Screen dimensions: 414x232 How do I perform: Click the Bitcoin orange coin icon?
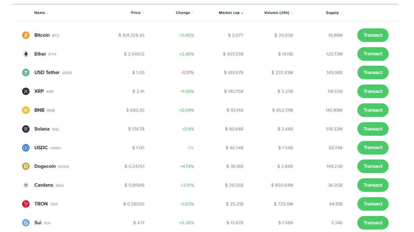(x=26, y=35)
